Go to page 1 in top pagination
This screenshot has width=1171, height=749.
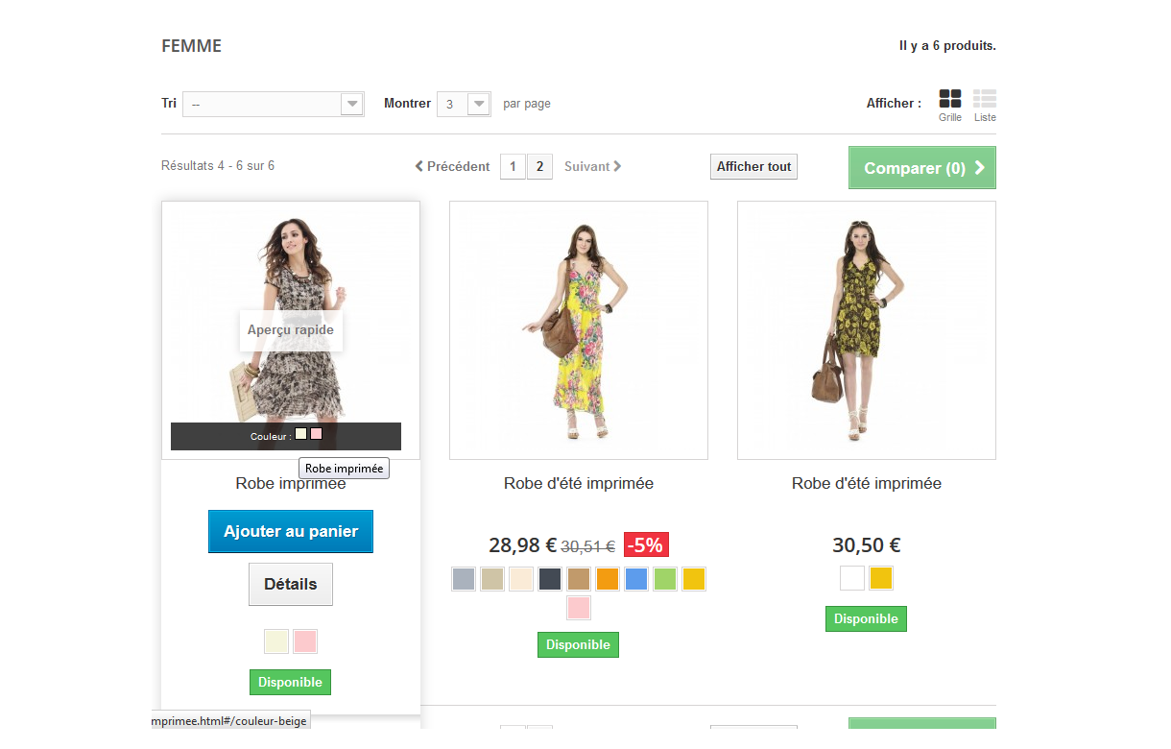513,167
